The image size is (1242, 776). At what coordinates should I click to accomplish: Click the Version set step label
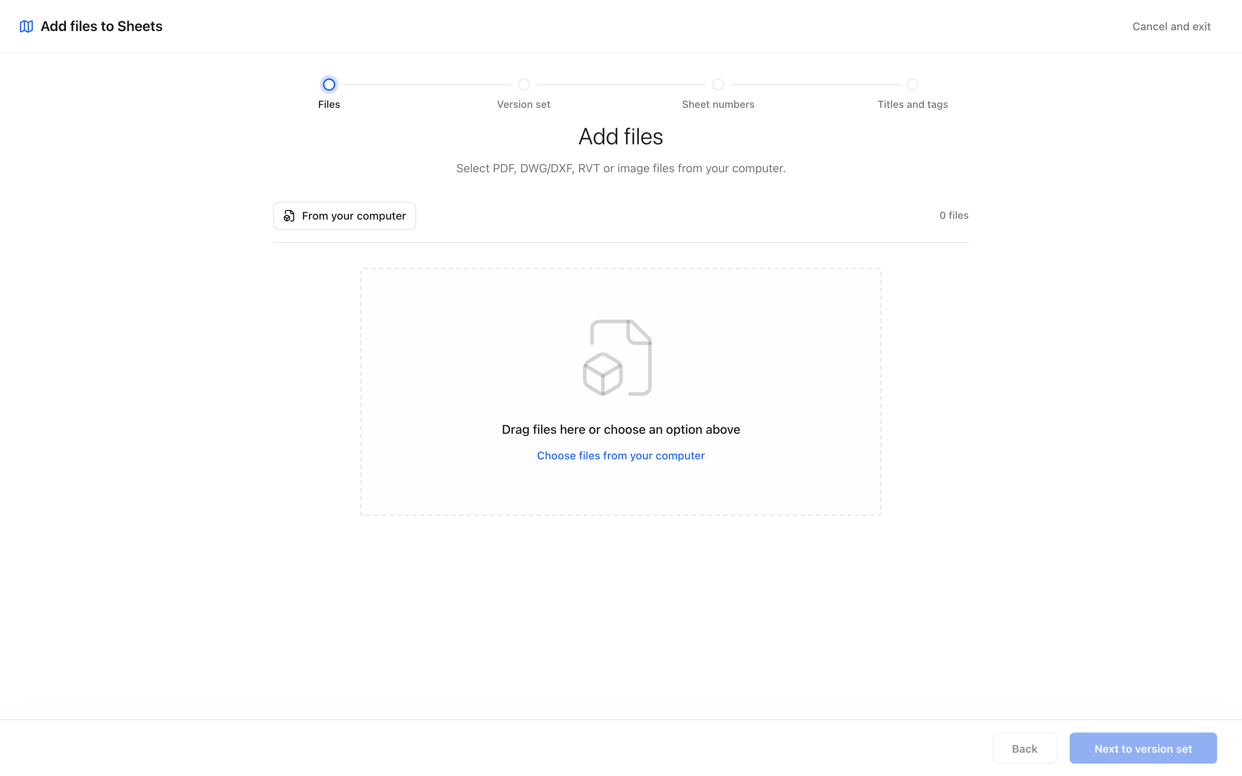tap(524, 104)
